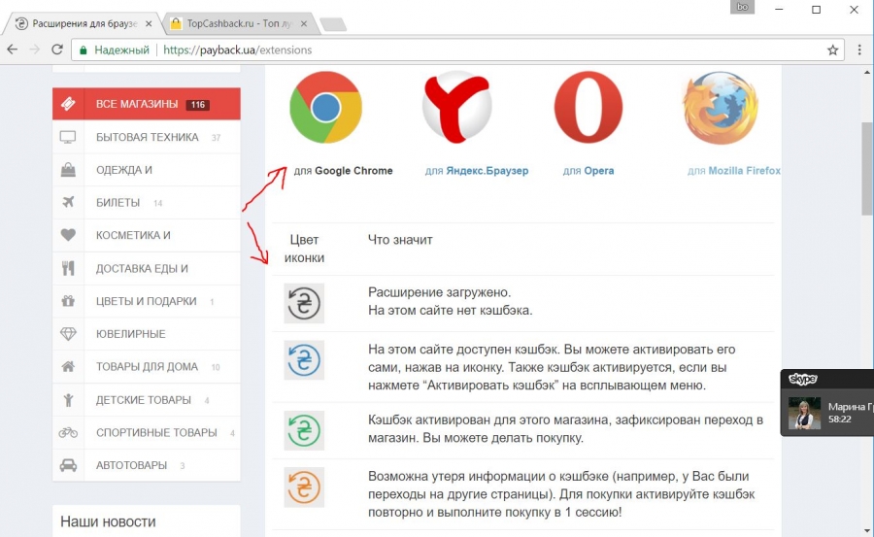Click the Mozilla Firefox logo
This screenshot has width=874, height=537.
[721, 107]
